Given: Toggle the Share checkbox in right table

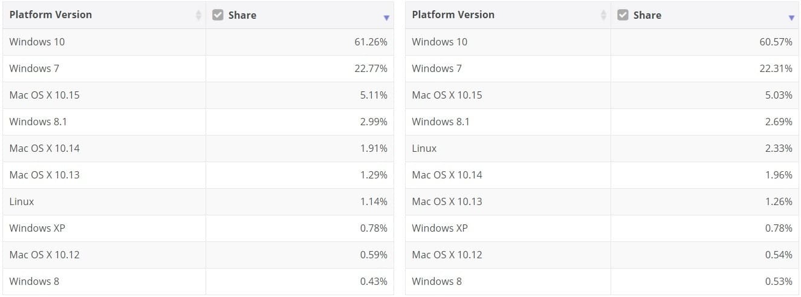Looking at the screenshot, I should [623, 15].
